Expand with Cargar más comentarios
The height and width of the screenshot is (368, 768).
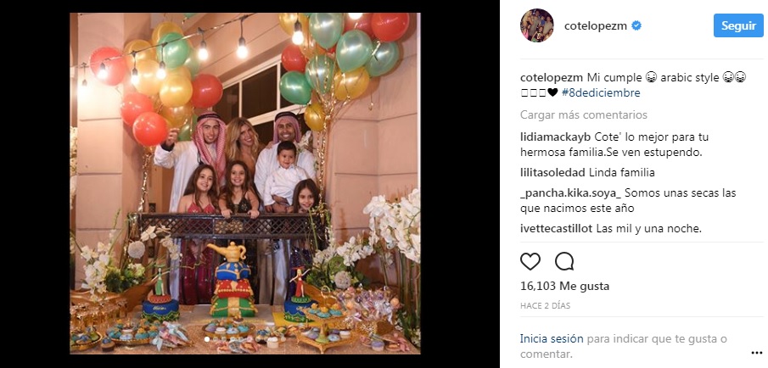[584, 115]
